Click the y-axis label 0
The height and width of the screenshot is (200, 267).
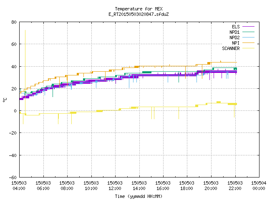click(x=15, y=111)
